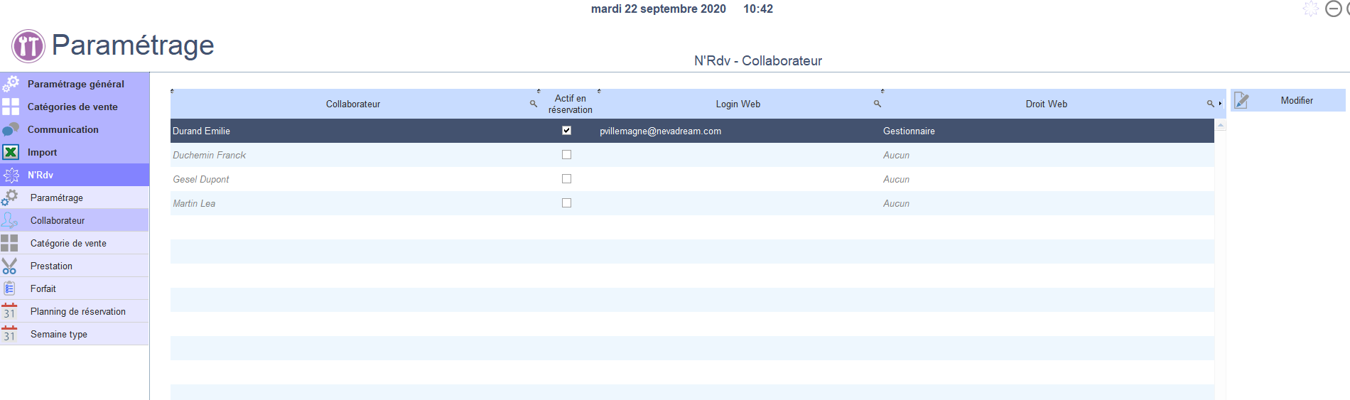Click the Modifier button
This screenshot has height=400, width=1350.
pyautogui.click(x=1288, y=100)
